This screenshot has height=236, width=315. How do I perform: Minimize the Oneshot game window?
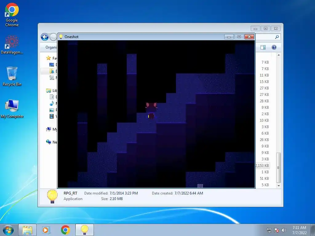pos(229,37)
